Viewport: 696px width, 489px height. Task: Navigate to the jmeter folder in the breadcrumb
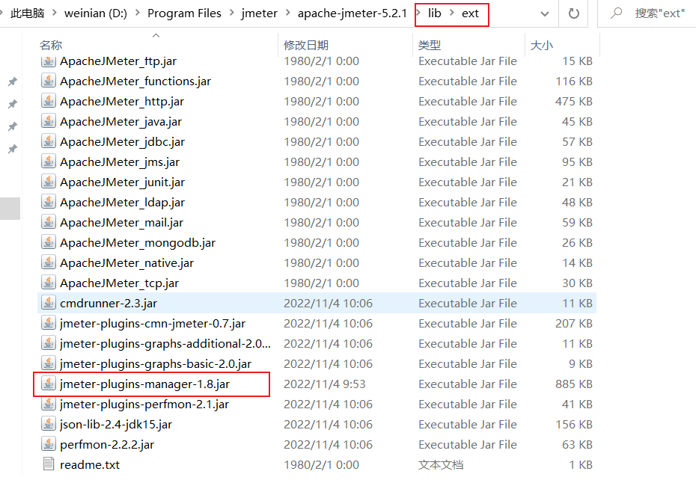(260, 13)
